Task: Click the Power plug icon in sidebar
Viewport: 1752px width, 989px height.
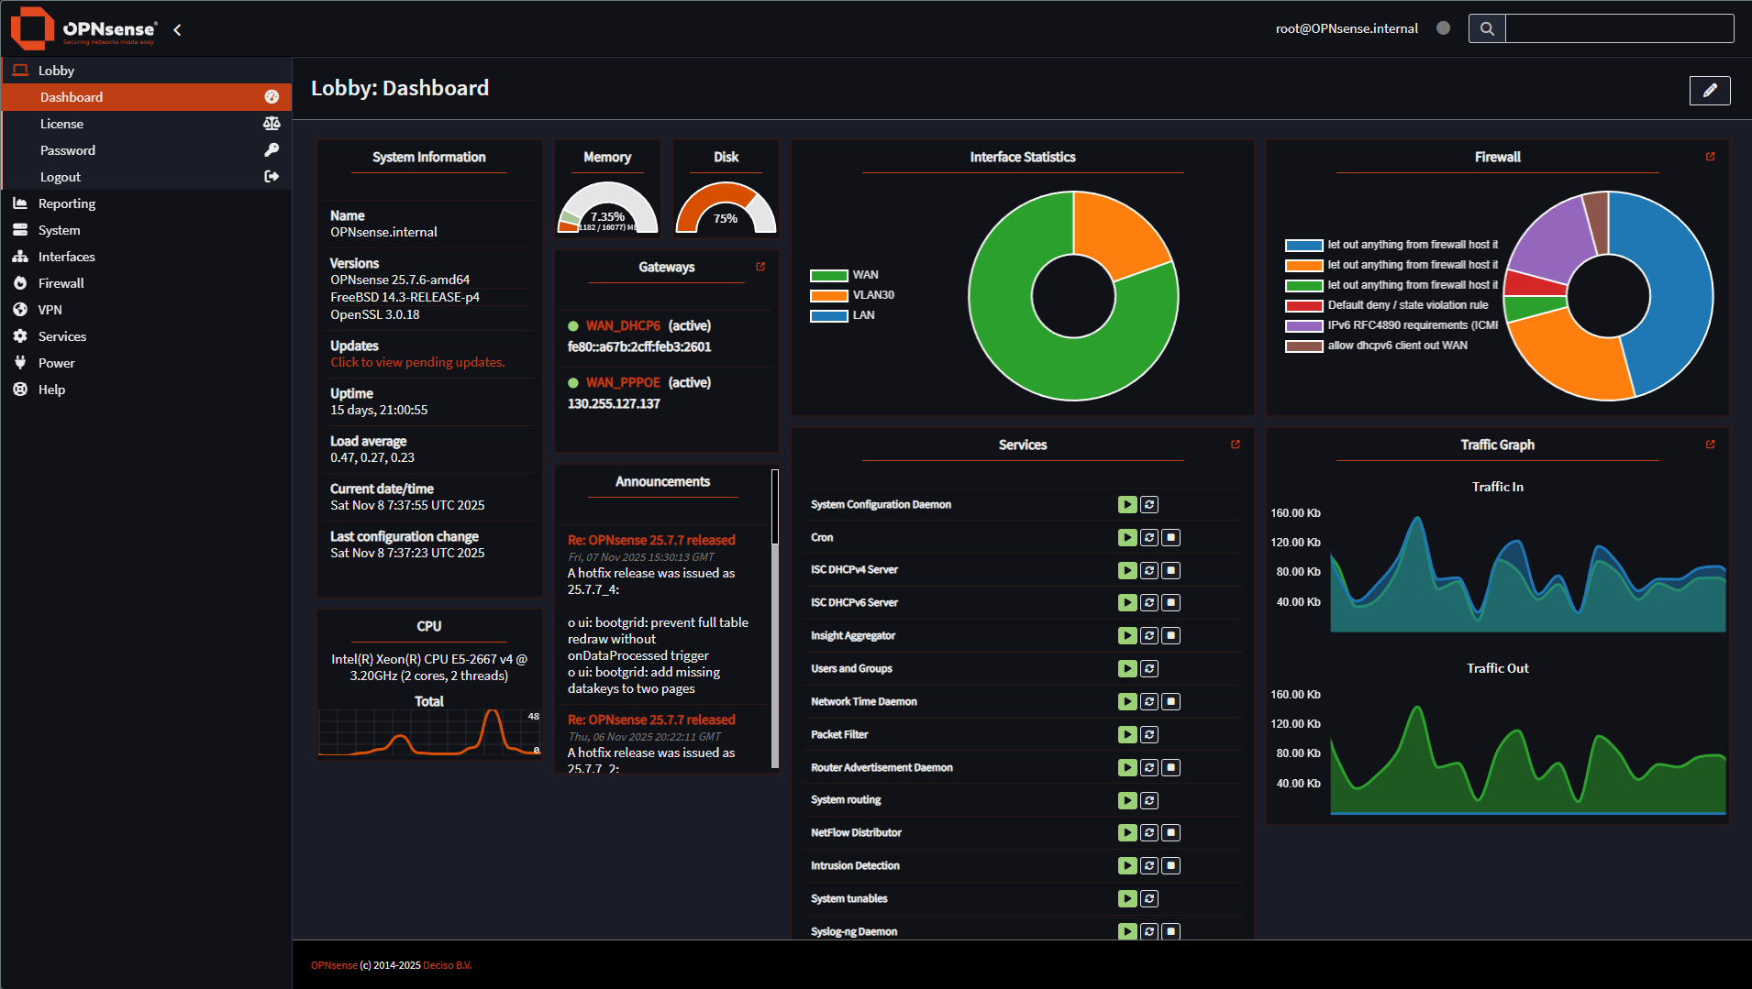Action: [20, 362]
